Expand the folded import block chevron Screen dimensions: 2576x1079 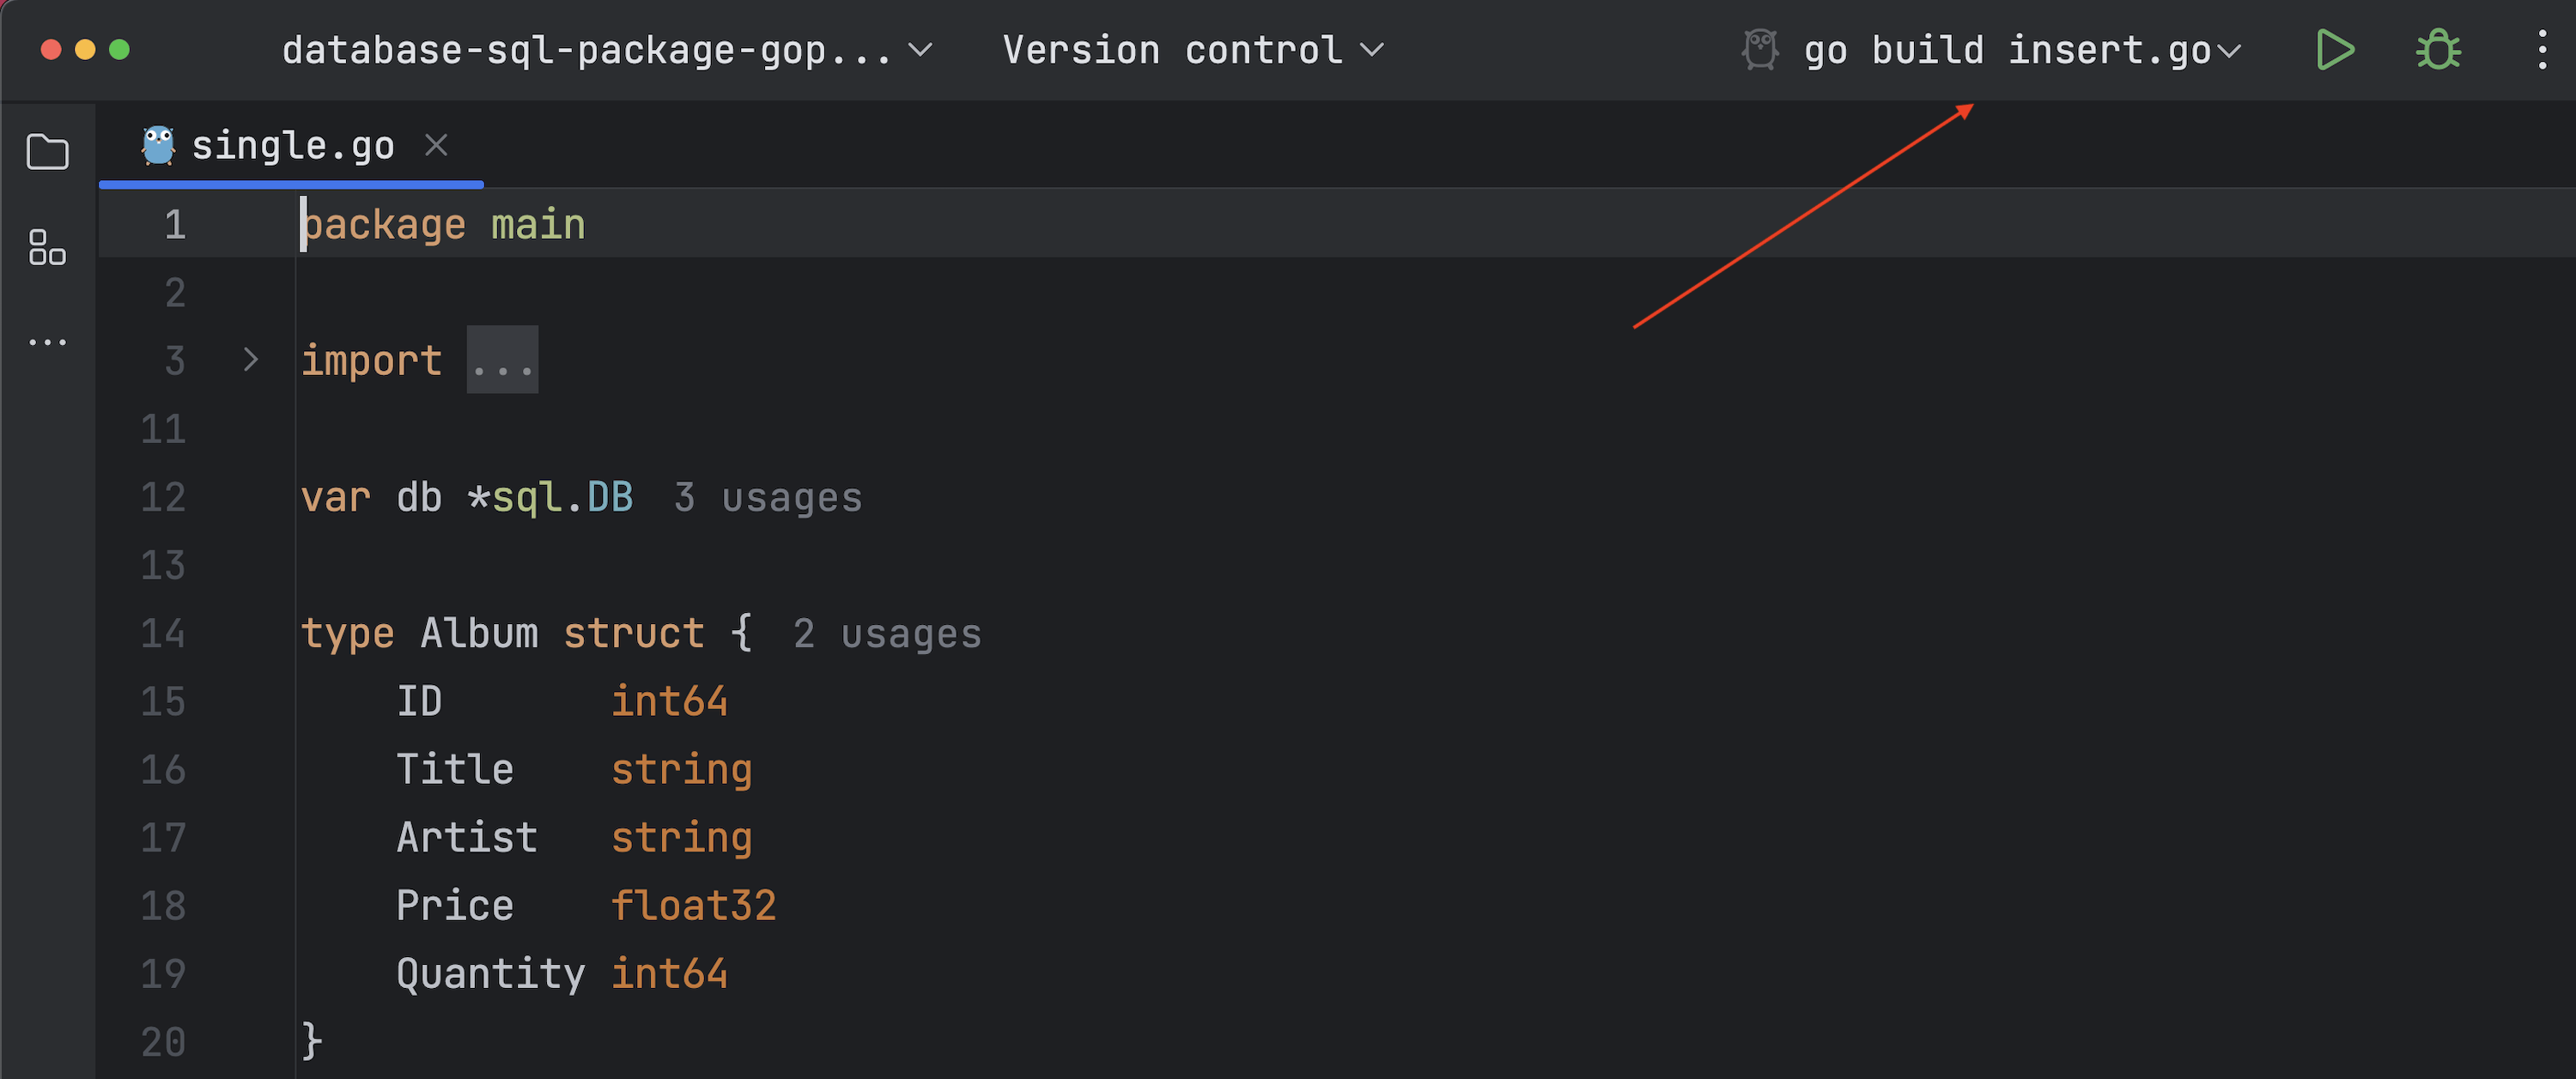click(250, 360)
